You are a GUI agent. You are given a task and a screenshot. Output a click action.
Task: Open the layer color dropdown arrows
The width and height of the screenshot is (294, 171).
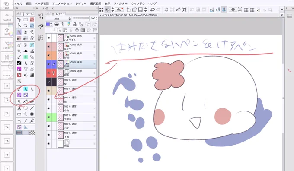tap(51, 24)
